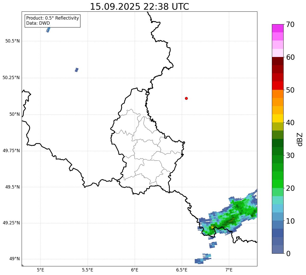Click the longitude label 7°E
This screenshot has height=275, width=306.
pos(229,270)
